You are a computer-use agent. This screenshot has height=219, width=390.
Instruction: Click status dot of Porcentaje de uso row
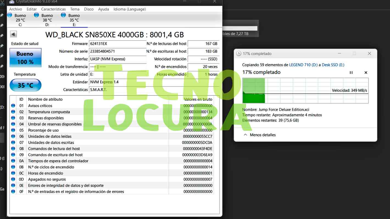click(13, 130)
